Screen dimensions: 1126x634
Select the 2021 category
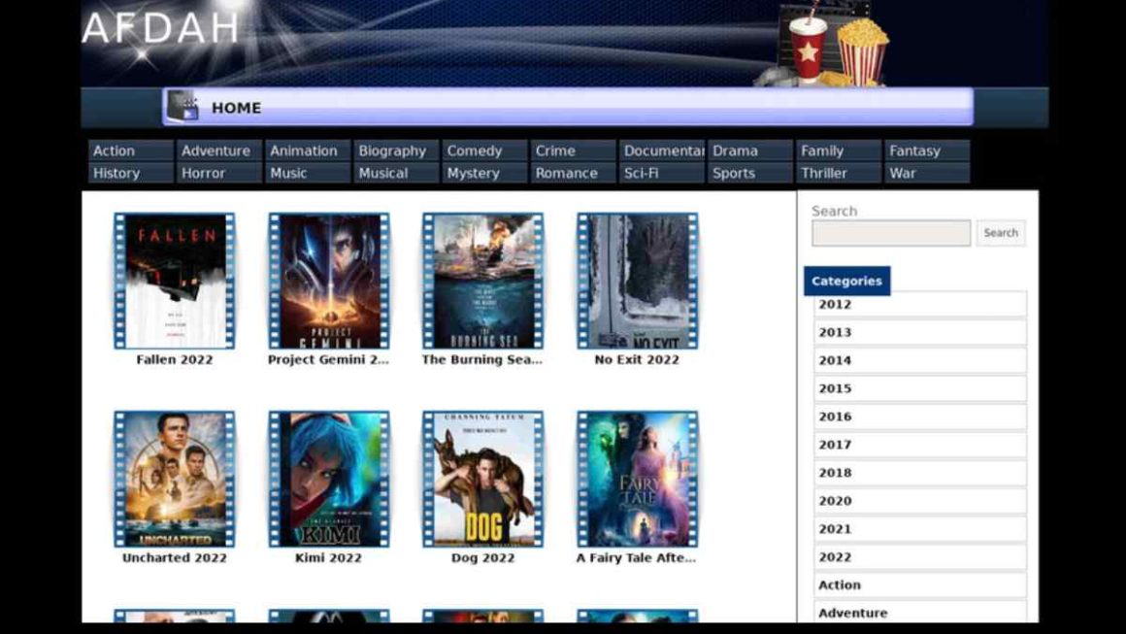[x=920, y=528]
